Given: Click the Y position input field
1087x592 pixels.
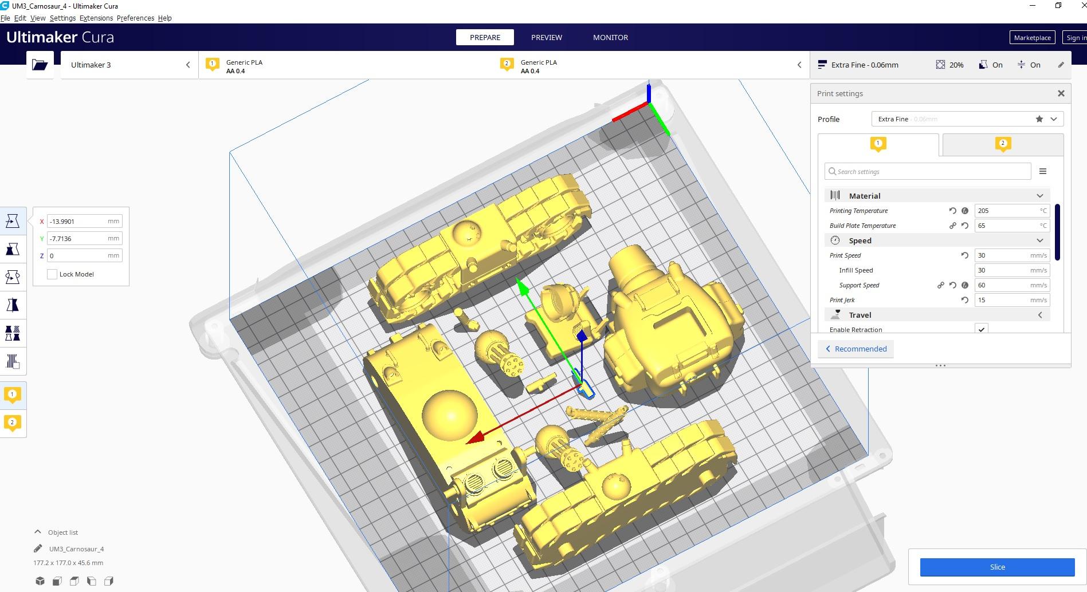Looking at the screenshot, I should point(85,238).
